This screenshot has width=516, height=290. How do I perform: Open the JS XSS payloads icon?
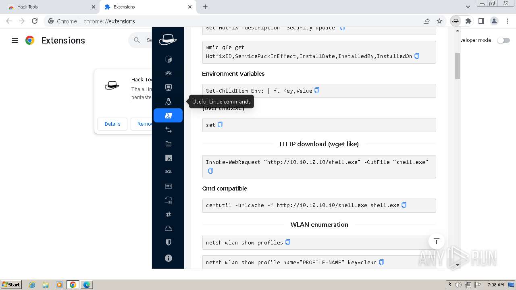coord(169,158)
